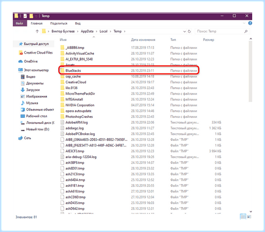This screenshot has width=265, height=232.
Task: Expand the chevron after AppData breadcrumb
Action: pos(96,31)
